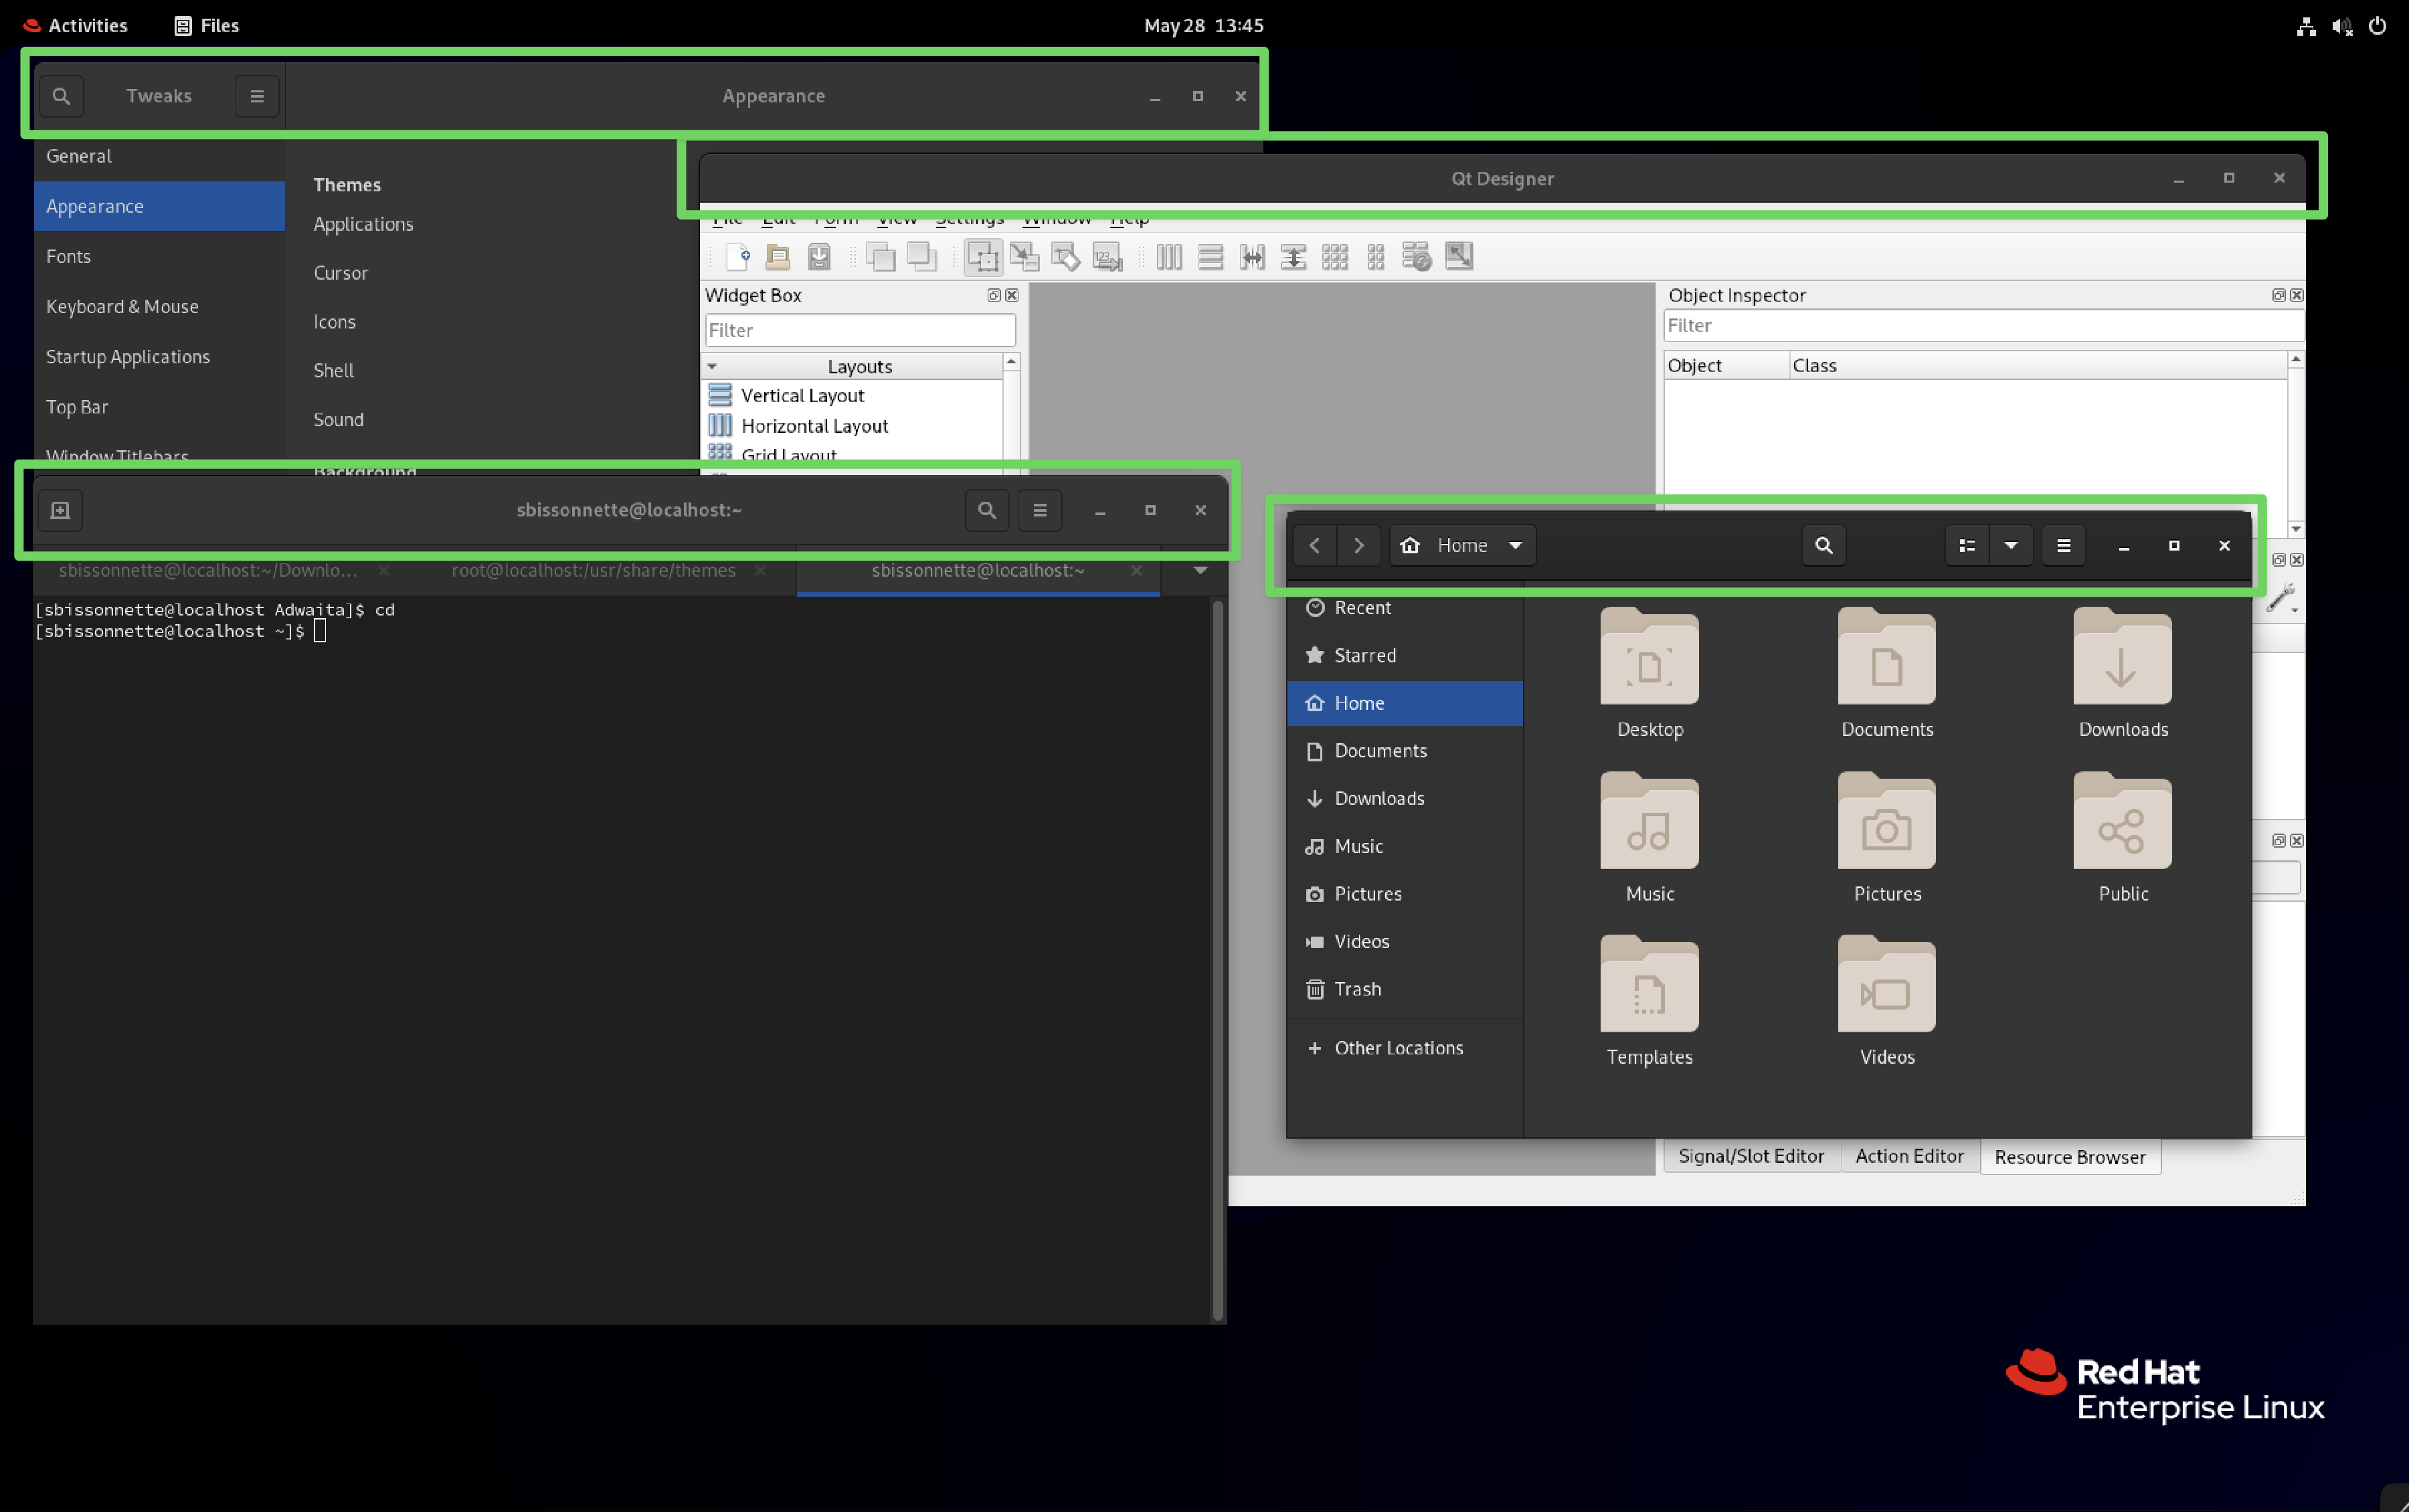Click search icon in Files header
This screenshot has height=1512, width=2409.
1823,545
